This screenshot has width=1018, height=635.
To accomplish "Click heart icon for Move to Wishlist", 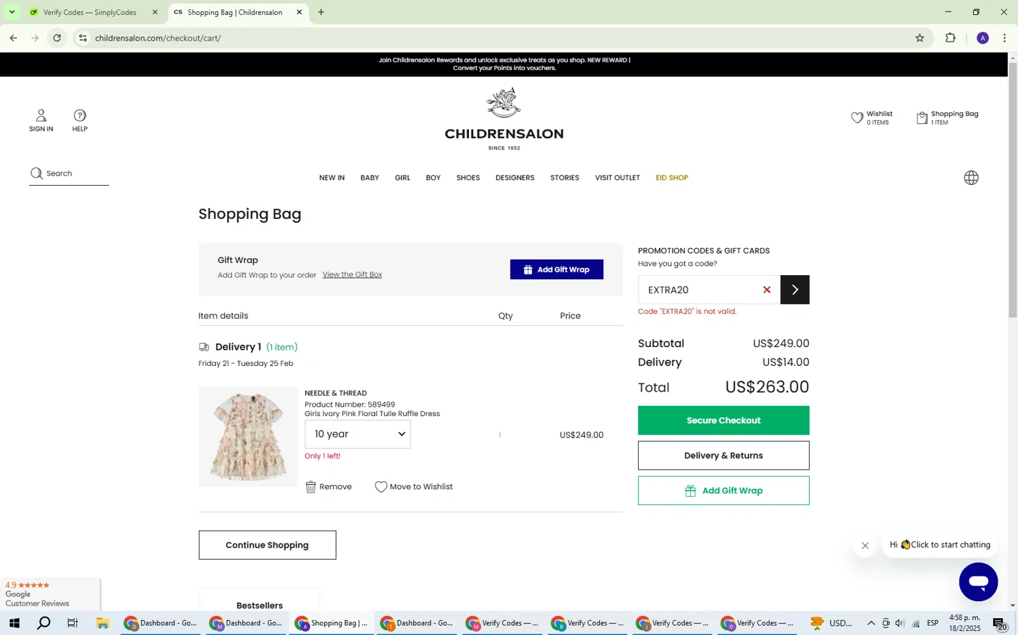I will click(381, 487).
